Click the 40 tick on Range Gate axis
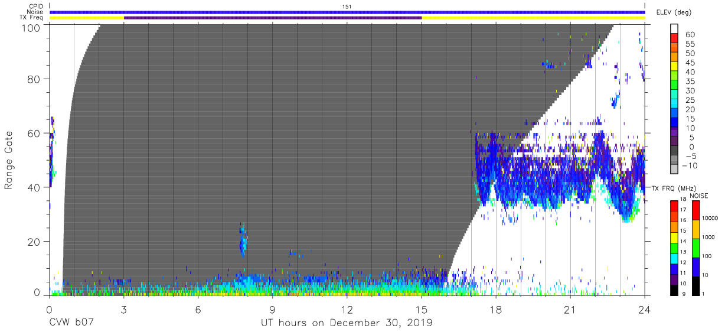This screenshot has height=335, width=725. 34,187
